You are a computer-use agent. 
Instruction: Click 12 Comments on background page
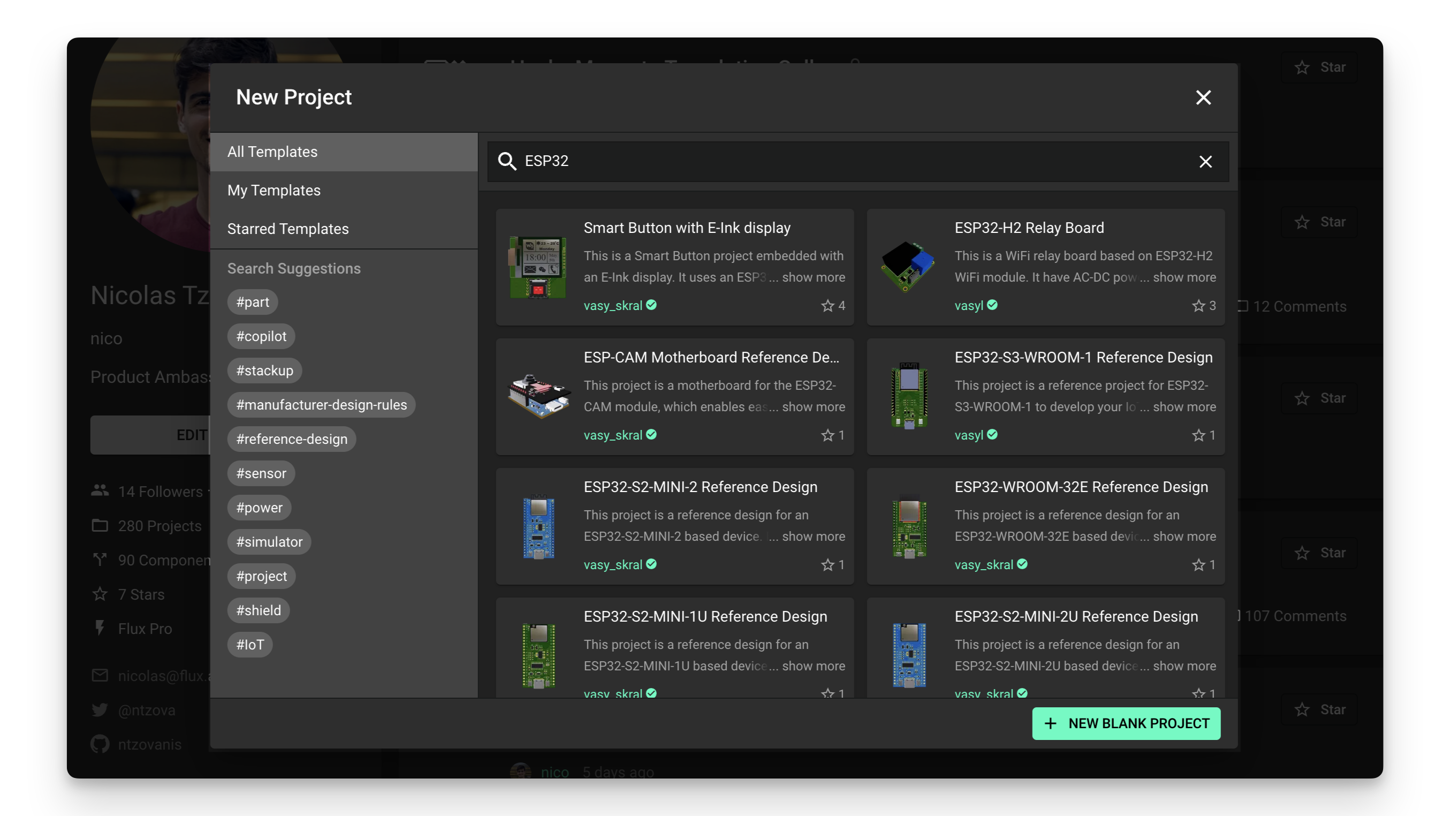click(x=1299, y=307)
